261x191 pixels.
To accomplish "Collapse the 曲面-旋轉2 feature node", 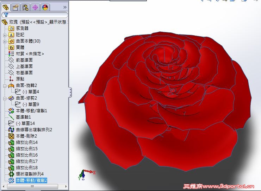I will pyautogui.click(x=5, y=86).
